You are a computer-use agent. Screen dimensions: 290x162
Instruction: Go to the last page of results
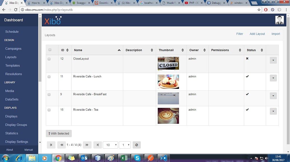coord(98,145)
